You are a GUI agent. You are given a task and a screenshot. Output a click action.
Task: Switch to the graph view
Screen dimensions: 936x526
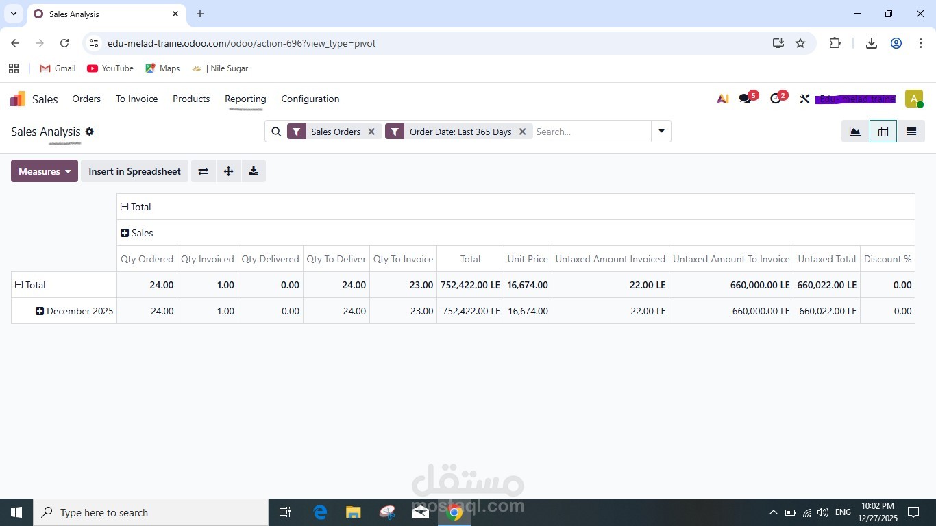(855, 131)
